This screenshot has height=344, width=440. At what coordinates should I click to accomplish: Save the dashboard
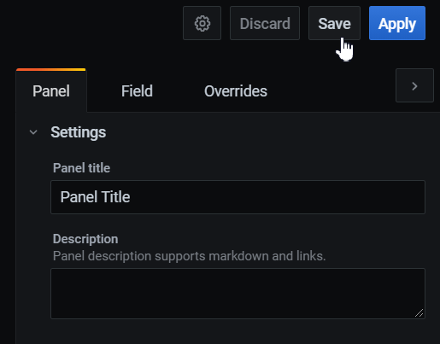pyautogui.click(x=334, y=23)
